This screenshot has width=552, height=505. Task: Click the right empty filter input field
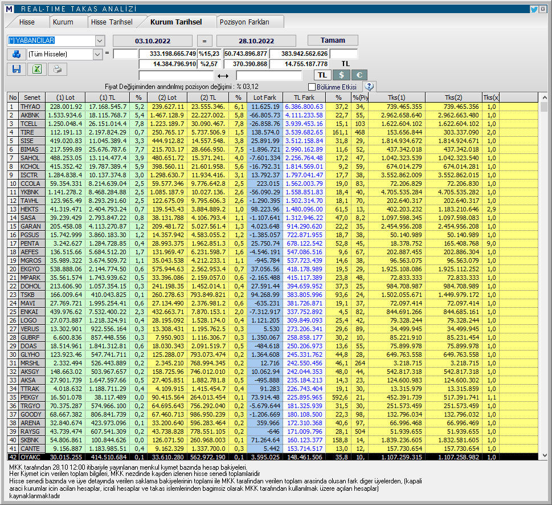pos(269,75)
